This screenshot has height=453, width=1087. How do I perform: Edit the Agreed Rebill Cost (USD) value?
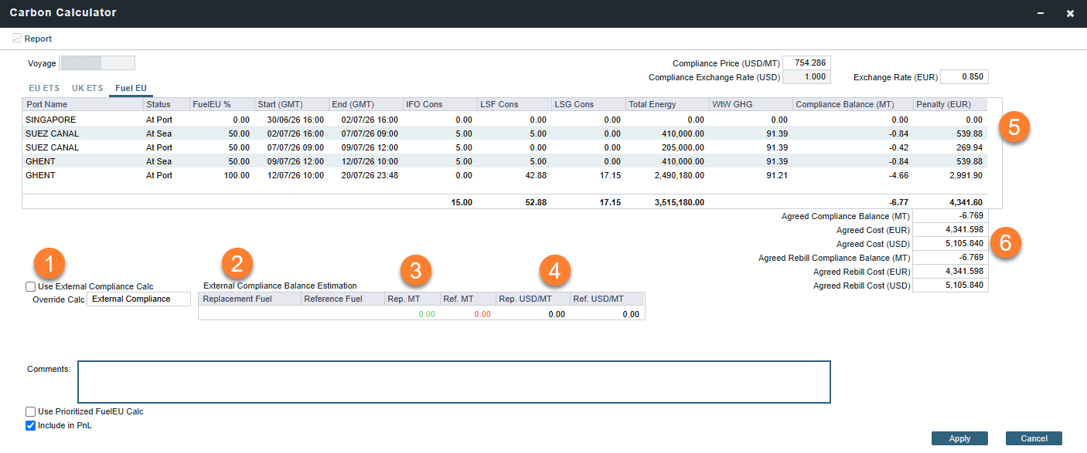950,286
